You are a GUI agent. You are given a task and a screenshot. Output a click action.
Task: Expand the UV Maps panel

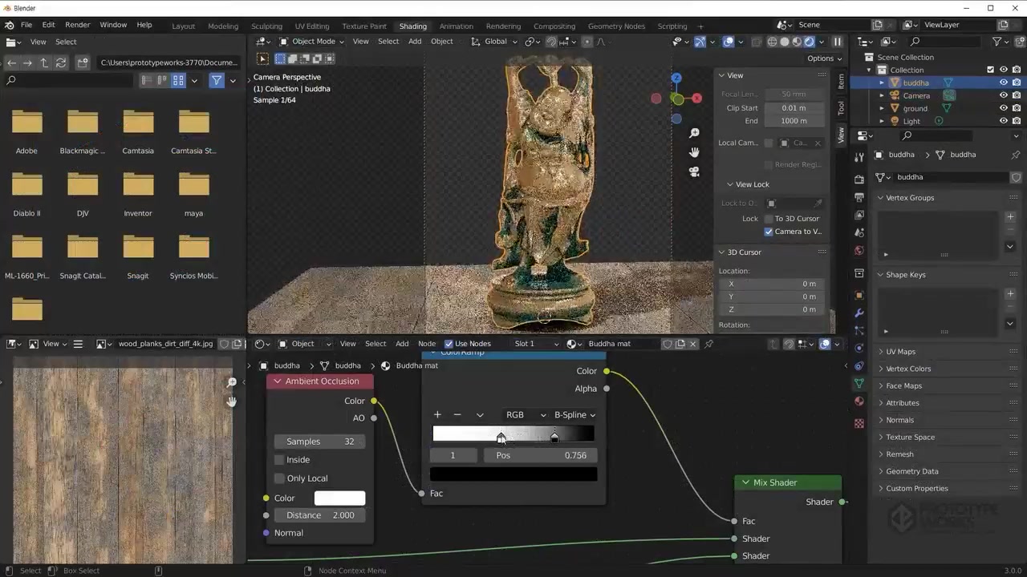pyautogui.click(x=900, y=352)
